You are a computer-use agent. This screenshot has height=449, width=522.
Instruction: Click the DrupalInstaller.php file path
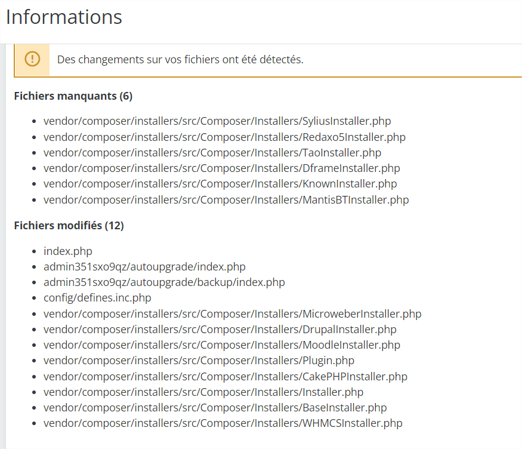pyautogui.click(x=220, y=330)
